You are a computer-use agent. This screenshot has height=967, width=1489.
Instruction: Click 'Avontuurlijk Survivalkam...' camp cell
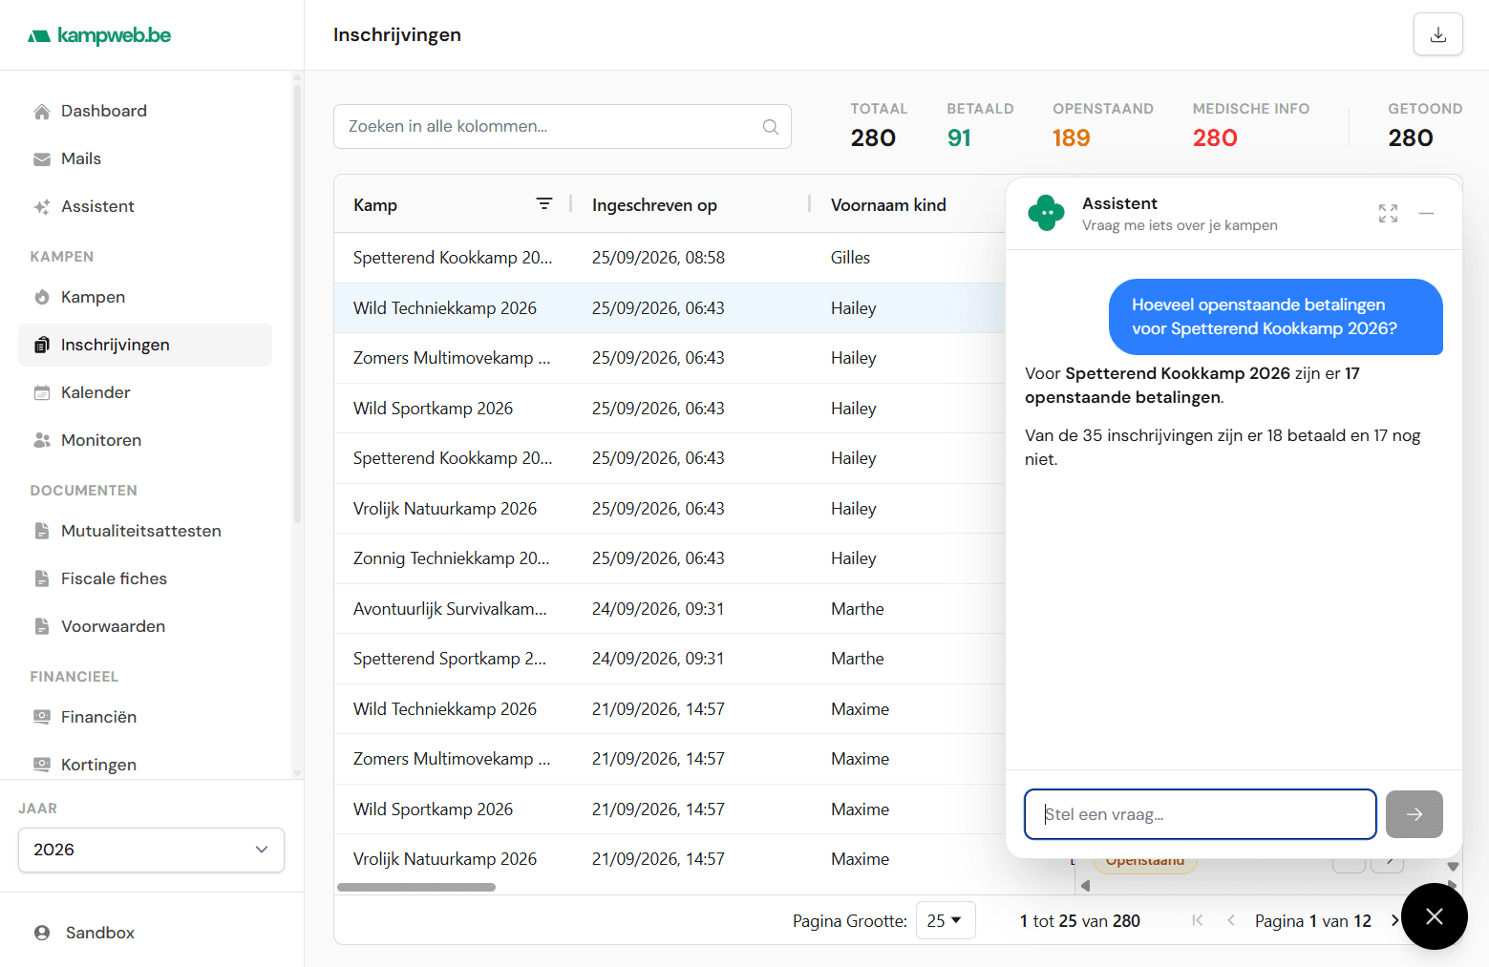(x=450, y=609)
